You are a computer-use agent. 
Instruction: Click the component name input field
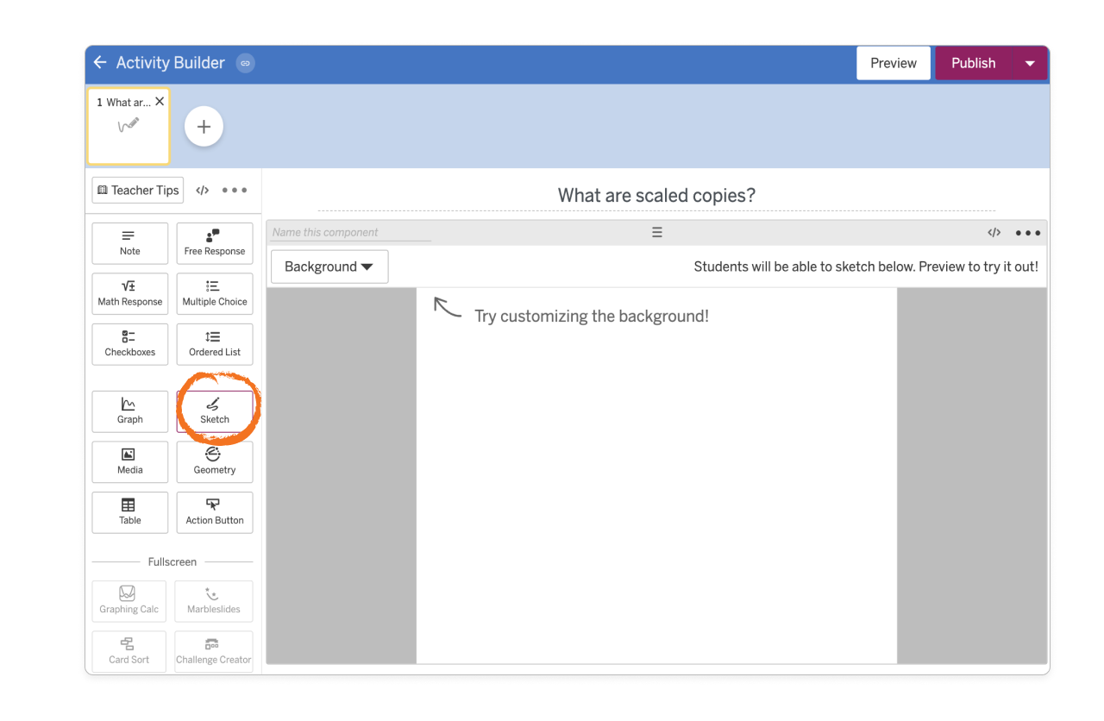[345, 231]
